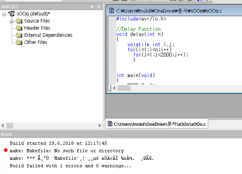Click the Header Files folder icon
242x174 pixels.
(19, 28)
